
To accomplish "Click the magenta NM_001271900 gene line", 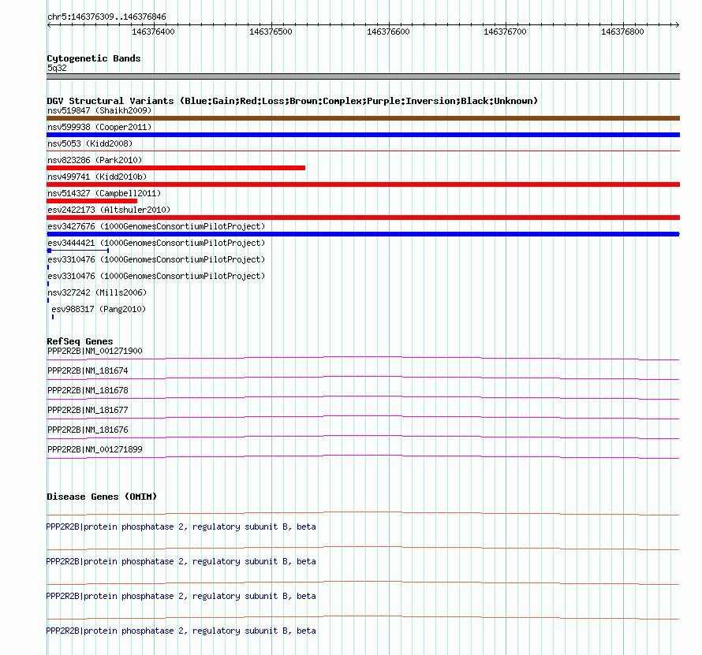I will [363, 357].
